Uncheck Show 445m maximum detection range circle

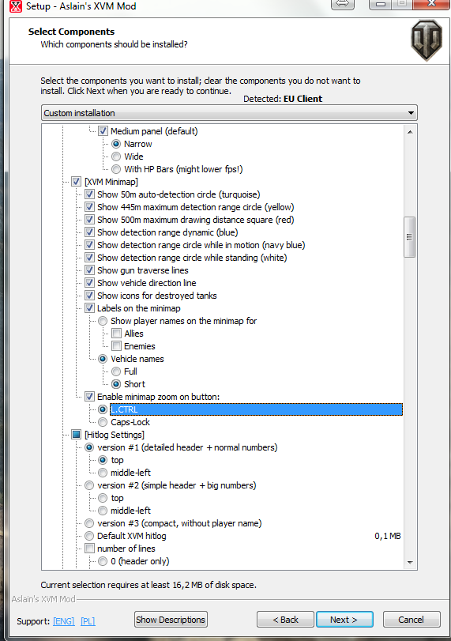(x=89, y=207)
